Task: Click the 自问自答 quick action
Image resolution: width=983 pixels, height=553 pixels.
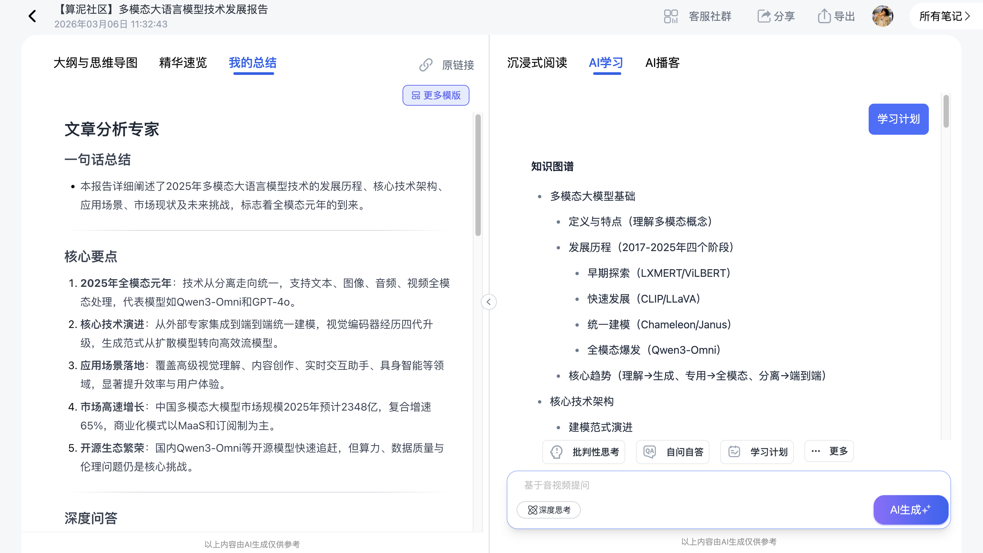Action: (672, 452)
